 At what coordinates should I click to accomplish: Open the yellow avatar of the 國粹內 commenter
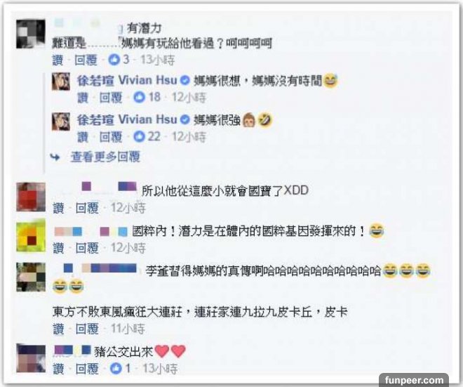(x=31, y=237)
